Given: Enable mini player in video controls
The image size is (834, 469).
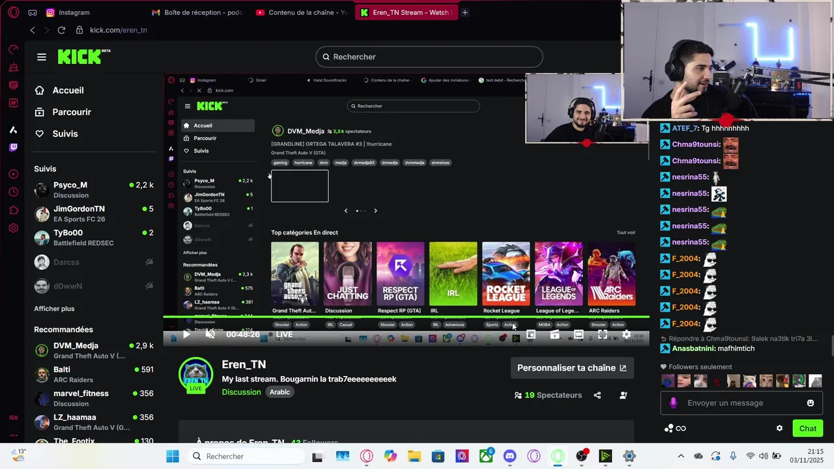Looking at the screenshot, I should click(531, 334).
